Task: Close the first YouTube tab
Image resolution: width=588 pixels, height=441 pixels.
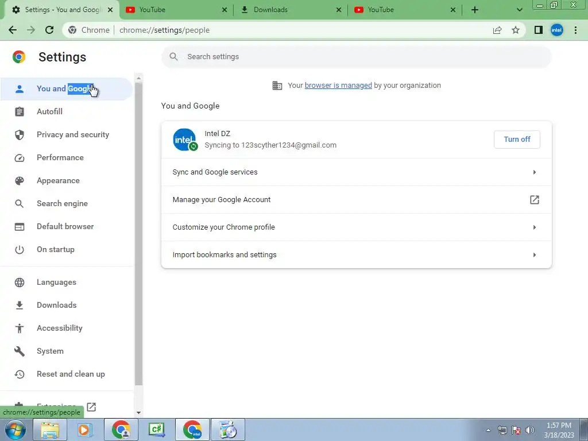Action: coord(225,10)
